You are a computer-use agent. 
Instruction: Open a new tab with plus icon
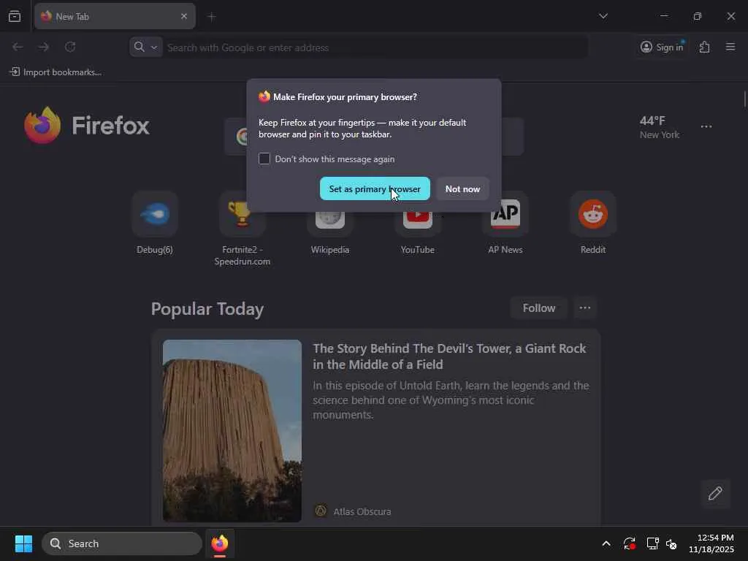[x=212, y=17]
